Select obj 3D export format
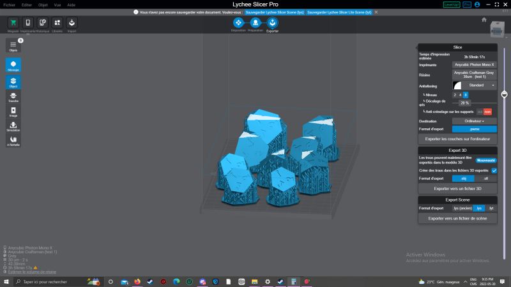Screen dimensions: 511x287 tap(464, 179)
